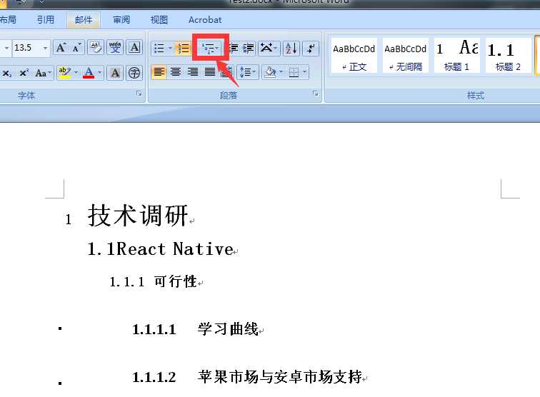Screen dimensions: 540x397
Task: Click the Line Spacing icon
Action: tap(247, 73)
